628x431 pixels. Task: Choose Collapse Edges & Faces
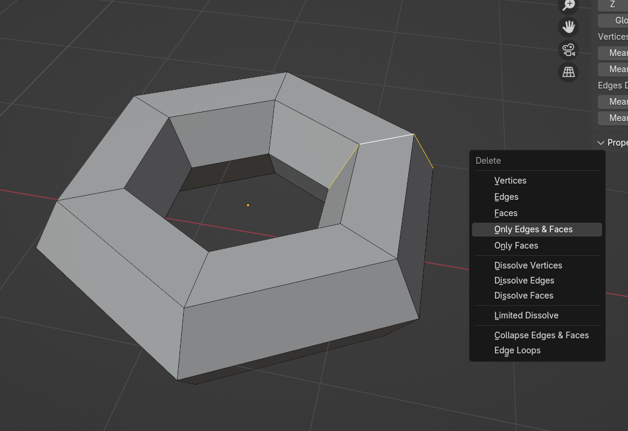[536, 335]
